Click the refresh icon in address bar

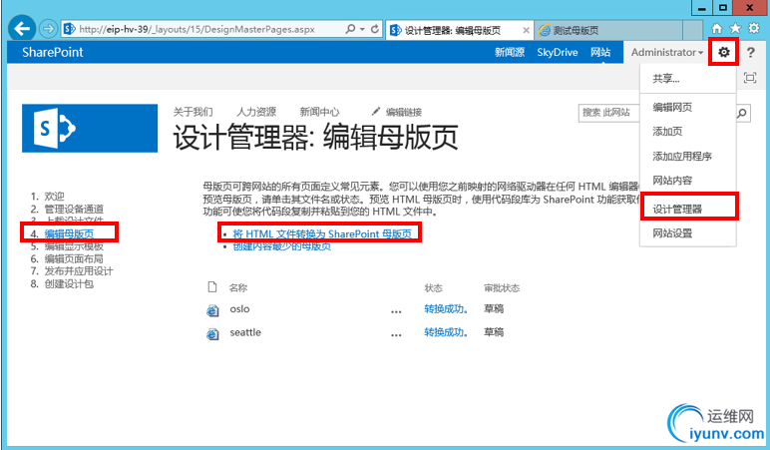coord(375,29)
